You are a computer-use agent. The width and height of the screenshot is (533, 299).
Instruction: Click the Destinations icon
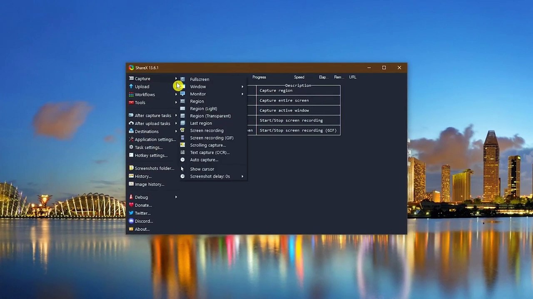[x=131, y=131]
